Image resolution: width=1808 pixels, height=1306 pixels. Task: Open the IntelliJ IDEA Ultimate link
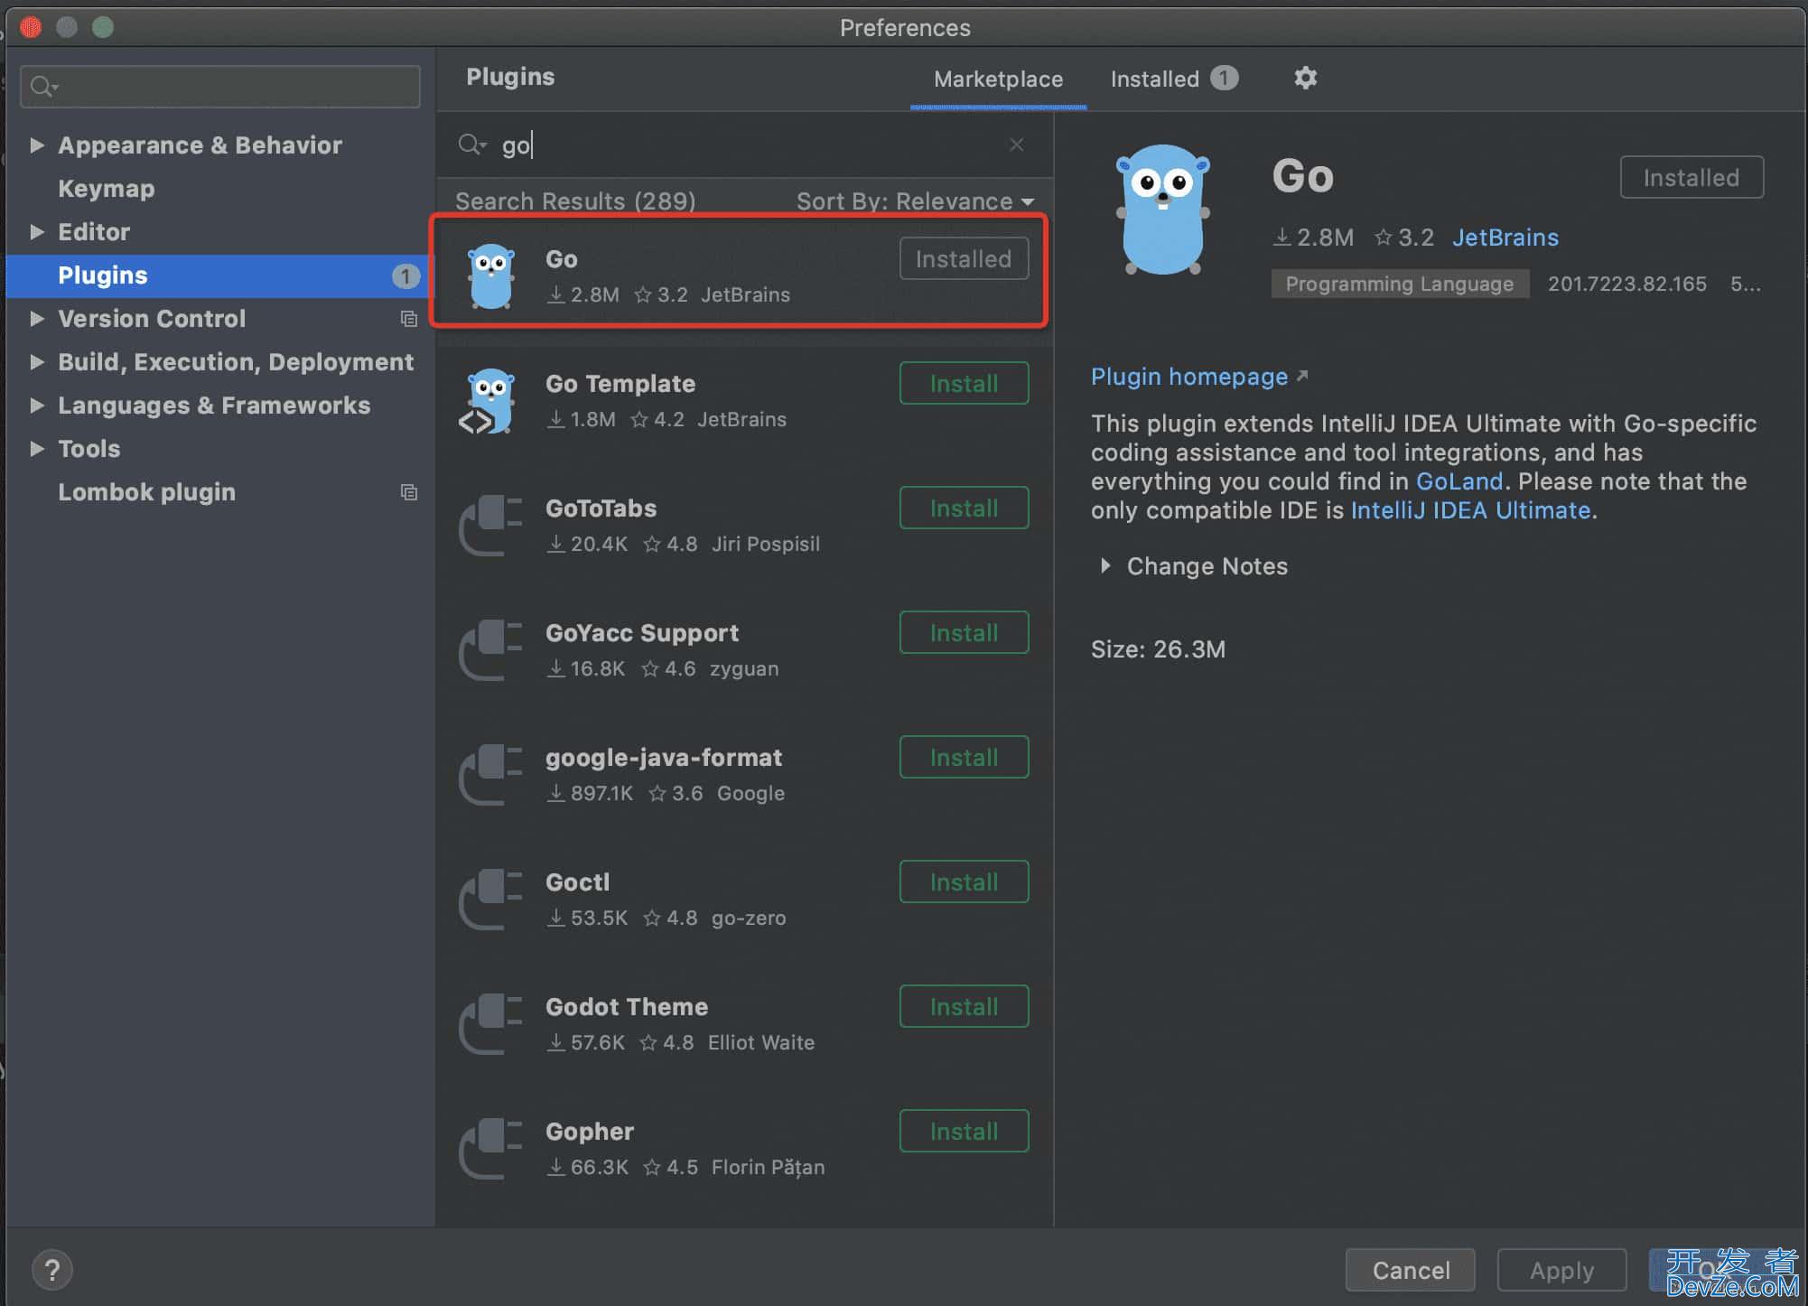tap(1470, 510)
